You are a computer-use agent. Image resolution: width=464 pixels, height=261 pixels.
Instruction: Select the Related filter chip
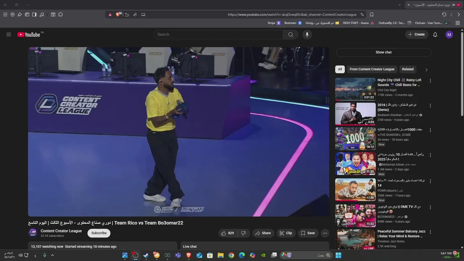(407, 69)
